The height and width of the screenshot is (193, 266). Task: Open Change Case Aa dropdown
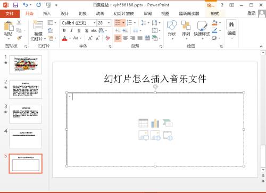click(77, 38)
